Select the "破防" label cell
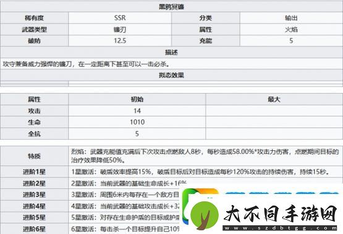 pos(34,41)
